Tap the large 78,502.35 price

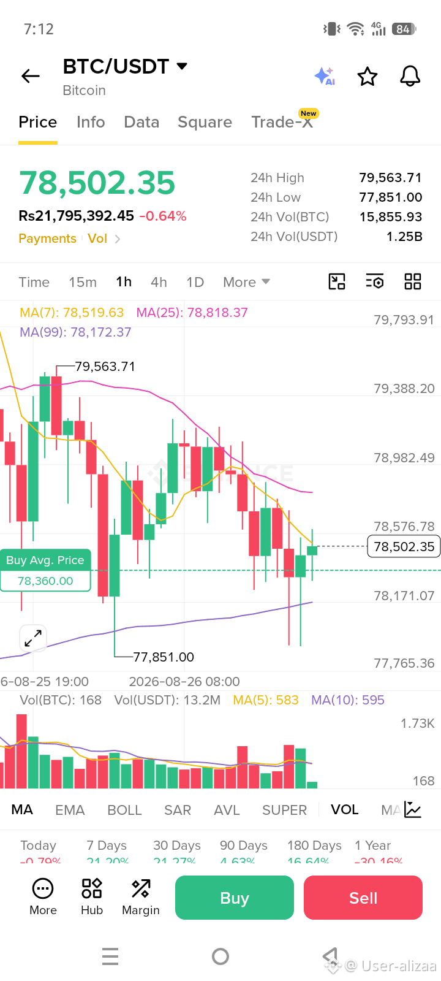point(97,183)
